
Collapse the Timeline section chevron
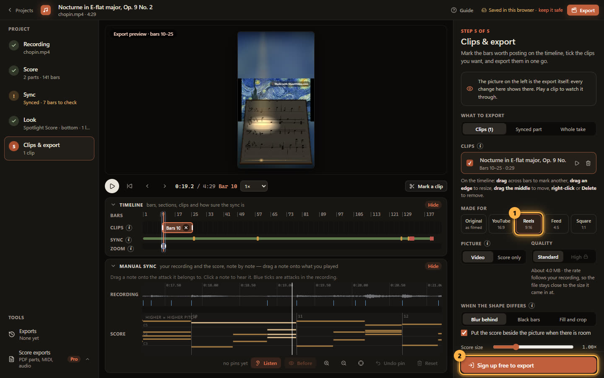(x=113, y=205)
